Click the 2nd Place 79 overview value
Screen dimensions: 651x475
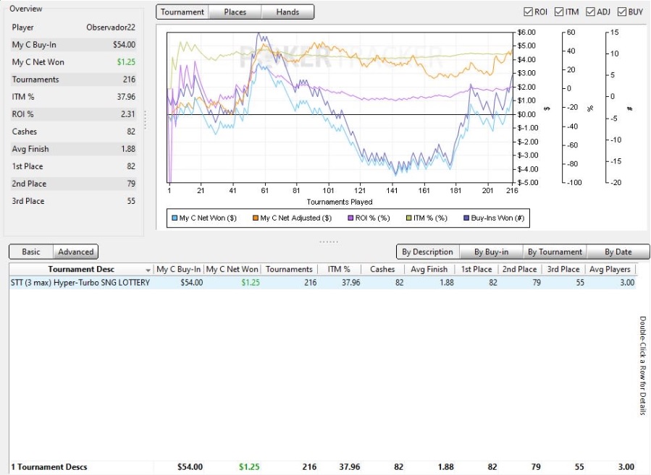click(131, 184)
